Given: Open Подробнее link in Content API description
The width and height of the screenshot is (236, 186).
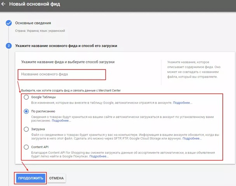Looking at the screenshot, I should point(99,156).
